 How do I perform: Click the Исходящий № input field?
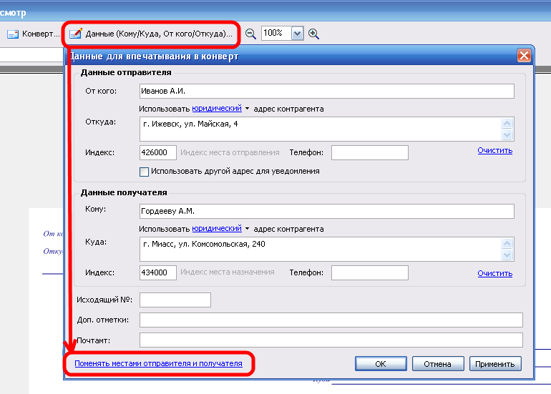point(175,300)
